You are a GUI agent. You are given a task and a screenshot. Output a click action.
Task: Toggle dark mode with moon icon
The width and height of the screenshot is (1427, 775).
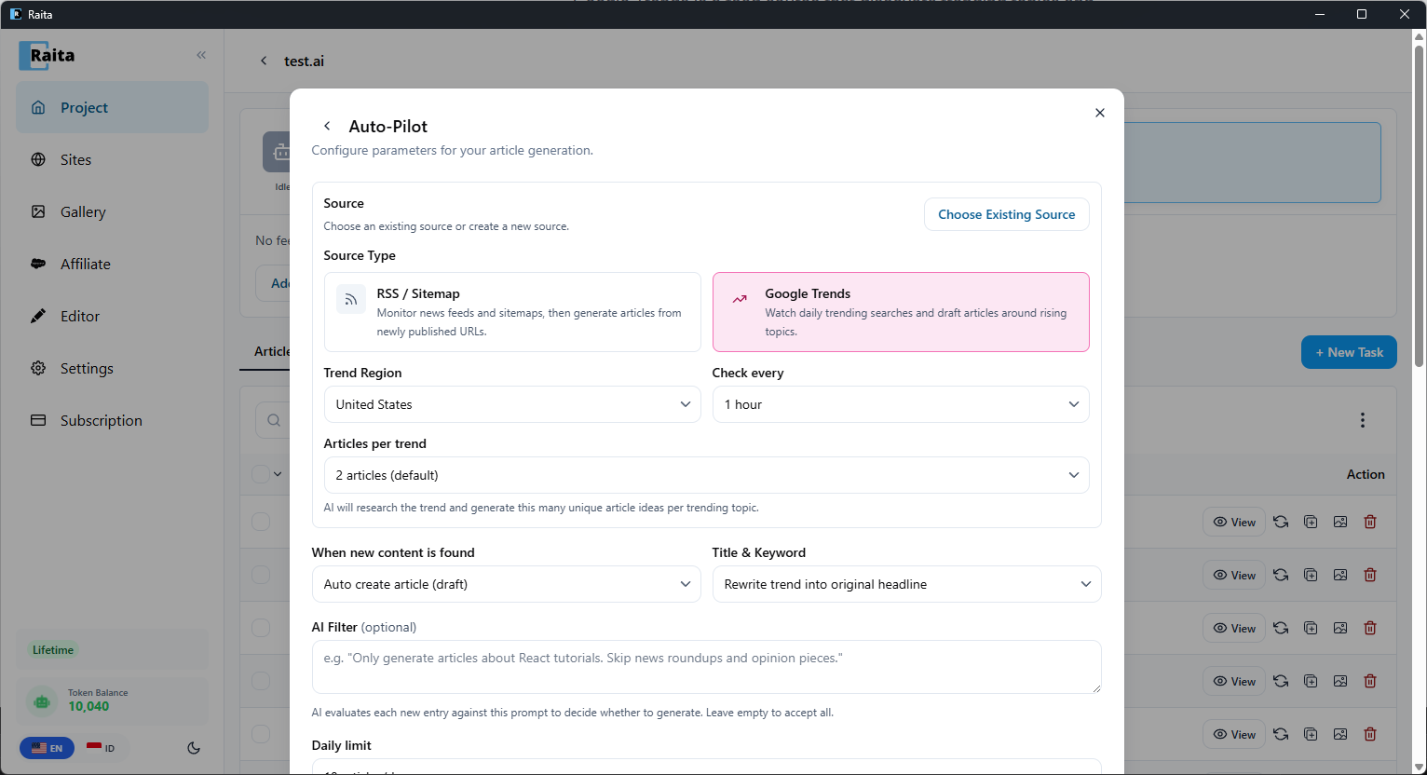pyautogui.click(x=194, y=748)
